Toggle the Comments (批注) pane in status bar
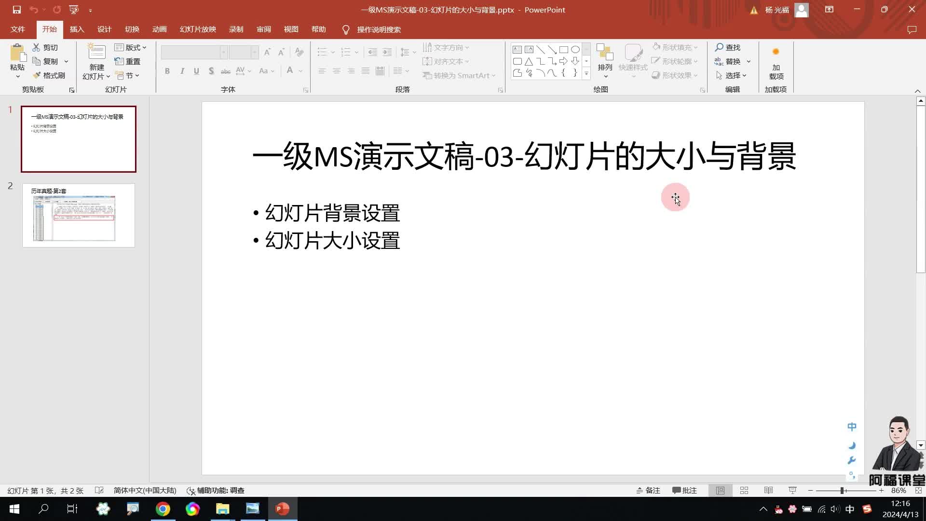 (684, 491)
